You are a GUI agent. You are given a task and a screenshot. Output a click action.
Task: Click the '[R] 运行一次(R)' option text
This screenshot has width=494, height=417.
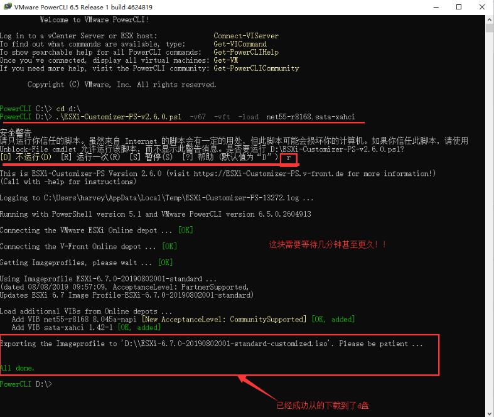(90, 157)
